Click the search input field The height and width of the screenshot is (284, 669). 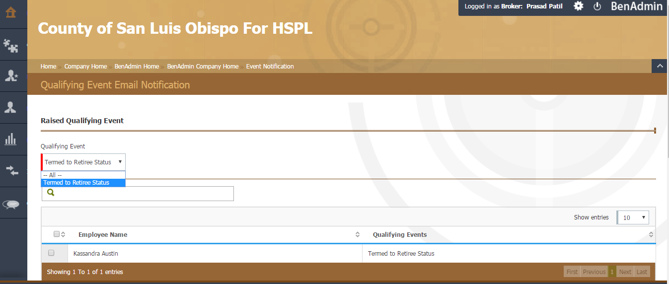pos(138,194)
